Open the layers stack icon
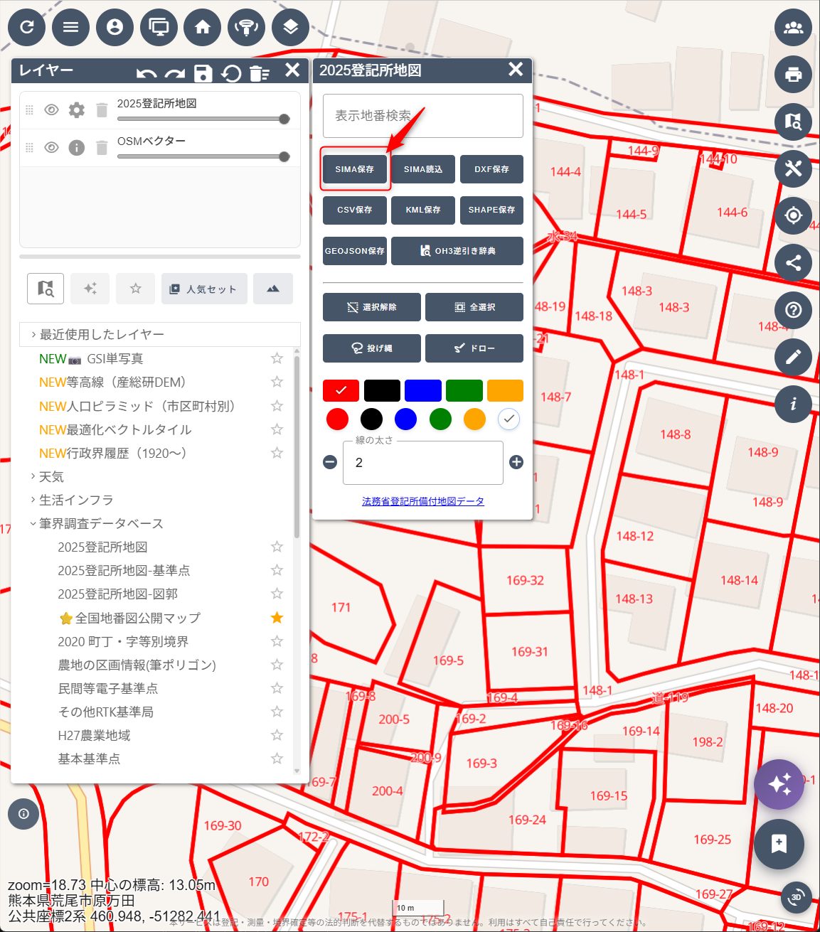Viewport: 820px width, 932px height. 290,27
